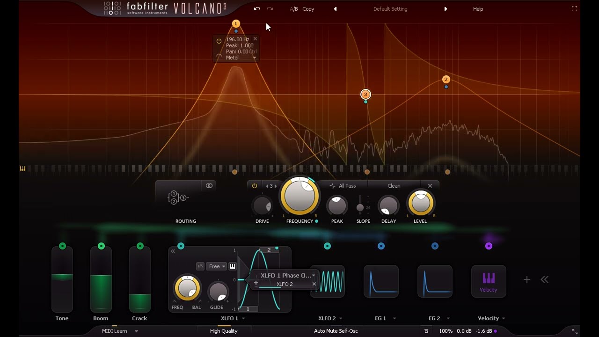
Task: Click the piano keyboard icon in XLFO 1
Action: click(x=233, y=266)
